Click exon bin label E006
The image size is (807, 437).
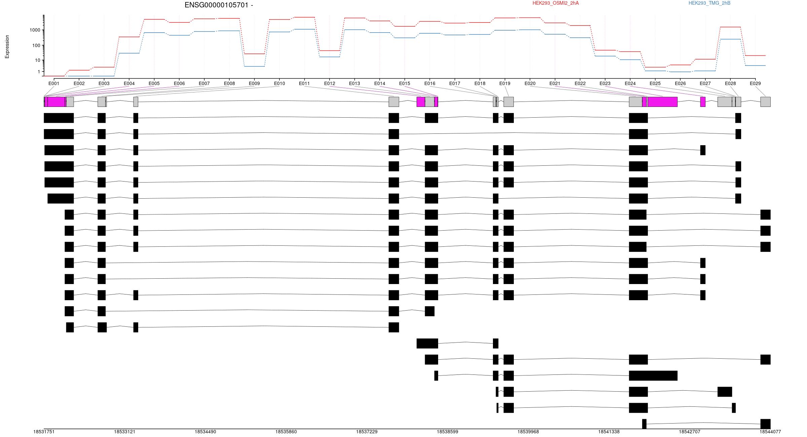179,83
